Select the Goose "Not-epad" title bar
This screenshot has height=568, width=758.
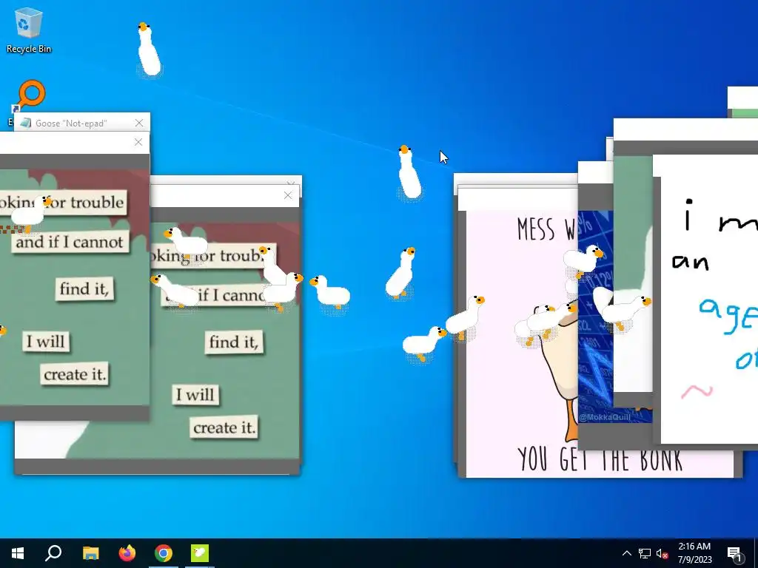[81, 124]
